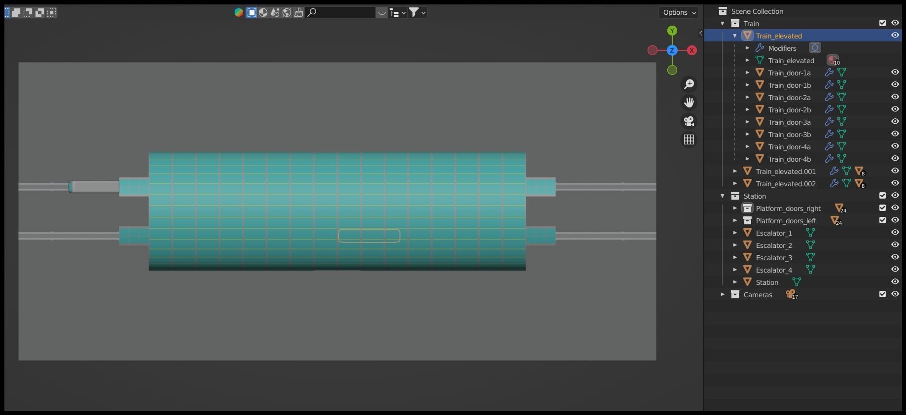Click the red X axis gizmo
The width and height of the screenshot is (906, 415).
(x=692, y=50)
